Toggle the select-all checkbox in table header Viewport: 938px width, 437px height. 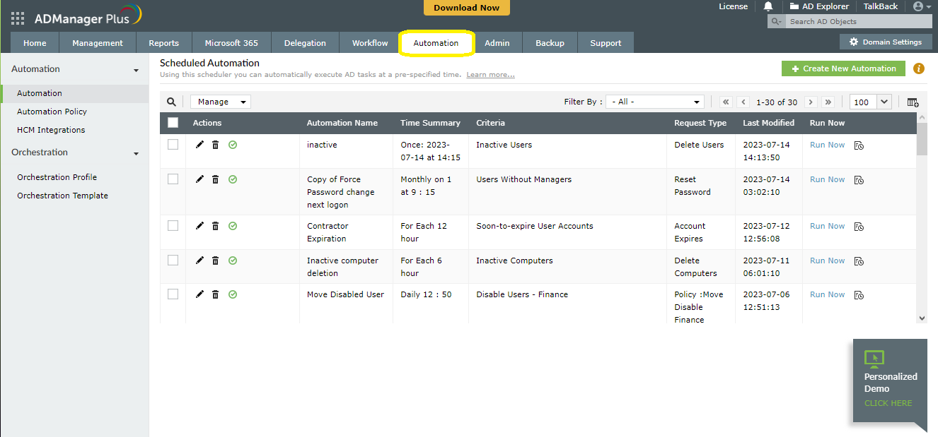click(x=173, y=123)
